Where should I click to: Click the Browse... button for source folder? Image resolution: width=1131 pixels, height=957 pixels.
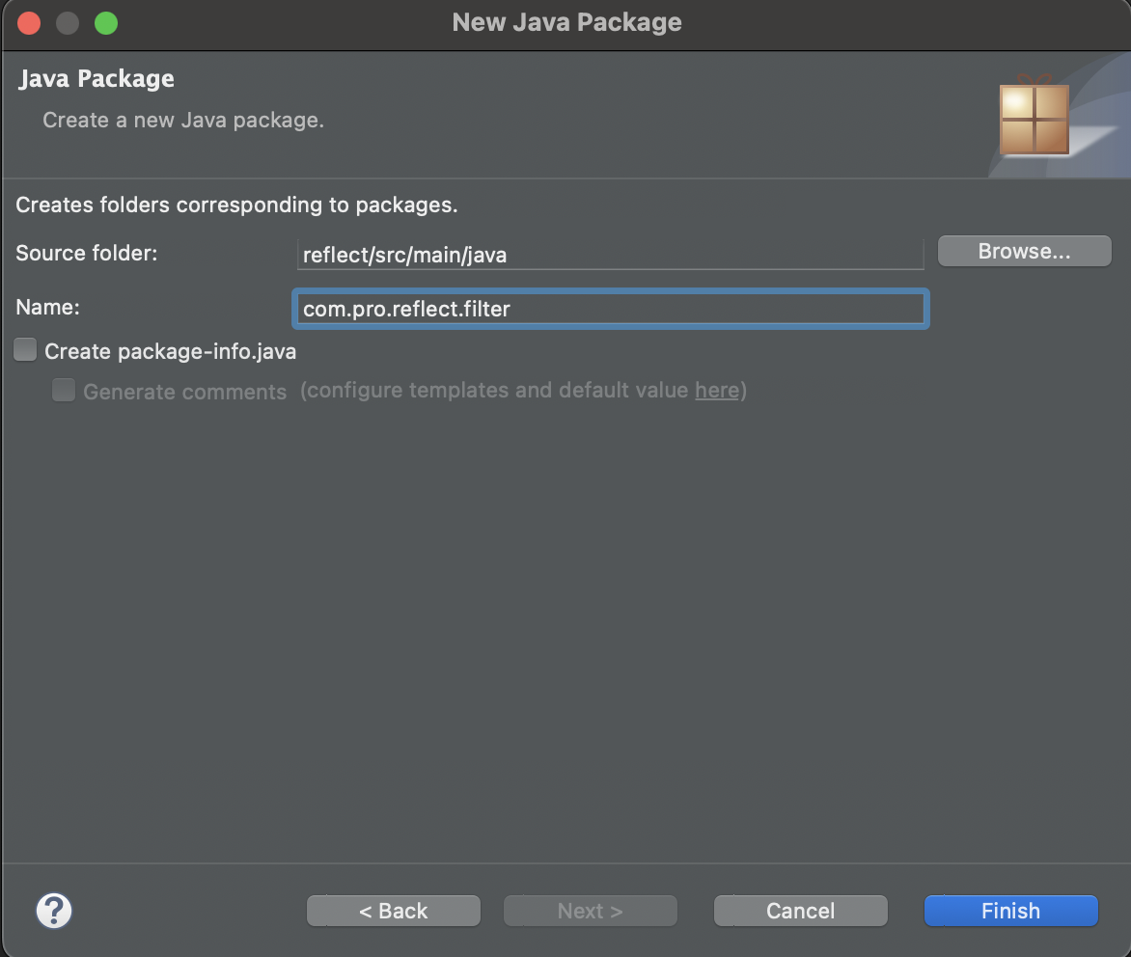[1024, 251]
